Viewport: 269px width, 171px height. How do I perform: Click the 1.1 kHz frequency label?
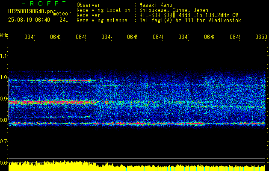click(x=3, y=56)
